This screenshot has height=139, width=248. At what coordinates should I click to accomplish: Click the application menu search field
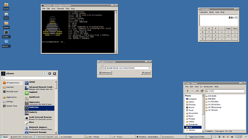[29, 78]
